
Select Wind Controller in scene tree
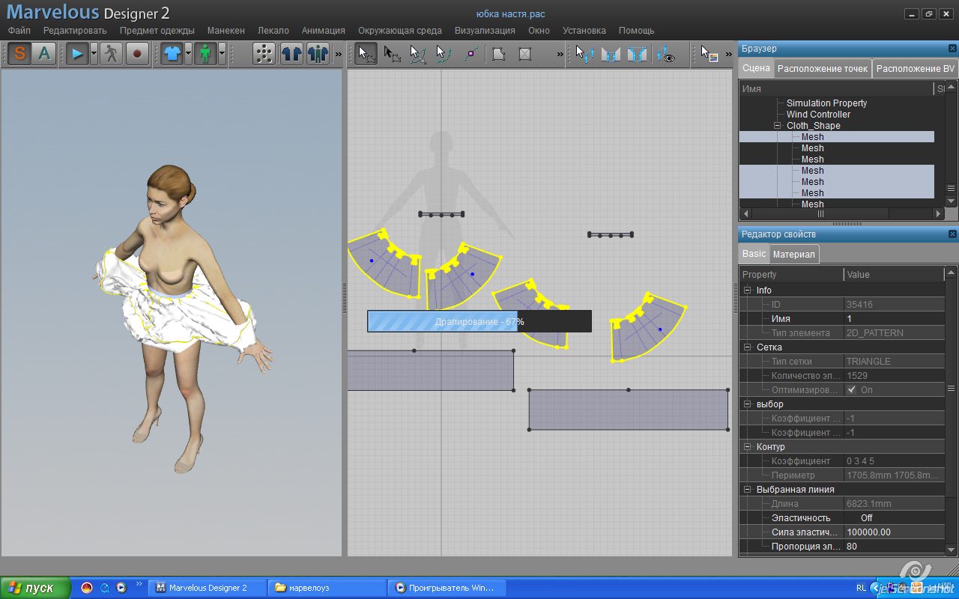818,115
